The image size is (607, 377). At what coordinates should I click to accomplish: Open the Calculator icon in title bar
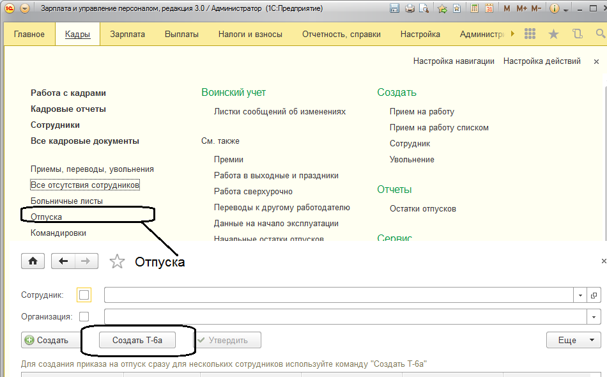(474, 8)
